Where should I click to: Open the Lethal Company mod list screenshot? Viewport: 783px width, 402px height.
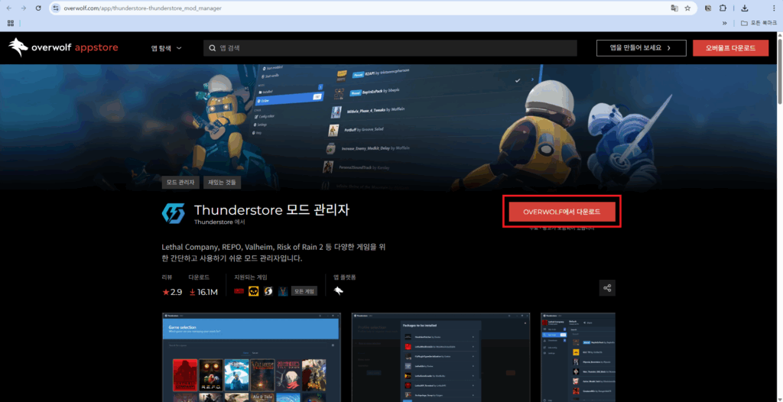coord(578,358)
